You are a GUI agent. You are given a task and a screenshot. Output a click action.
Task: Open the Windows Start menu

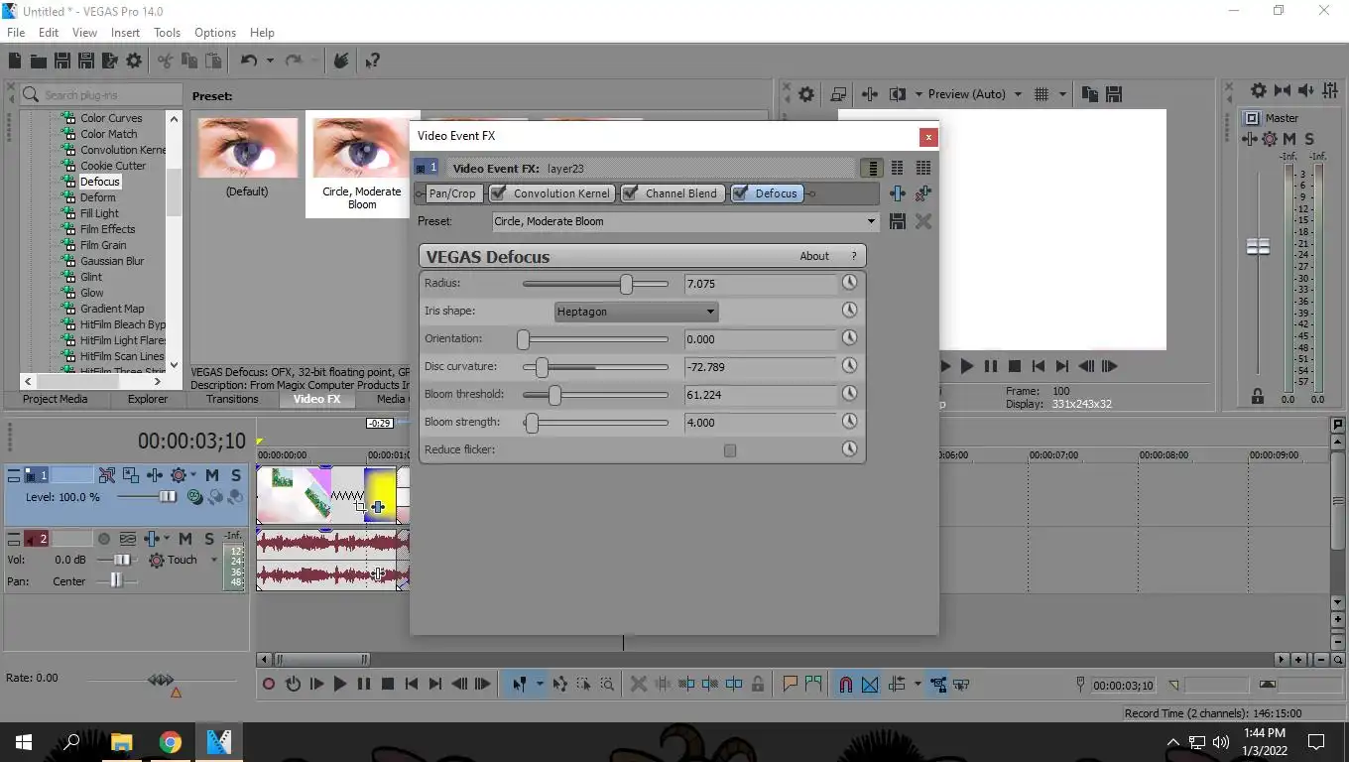click(24, 741)
